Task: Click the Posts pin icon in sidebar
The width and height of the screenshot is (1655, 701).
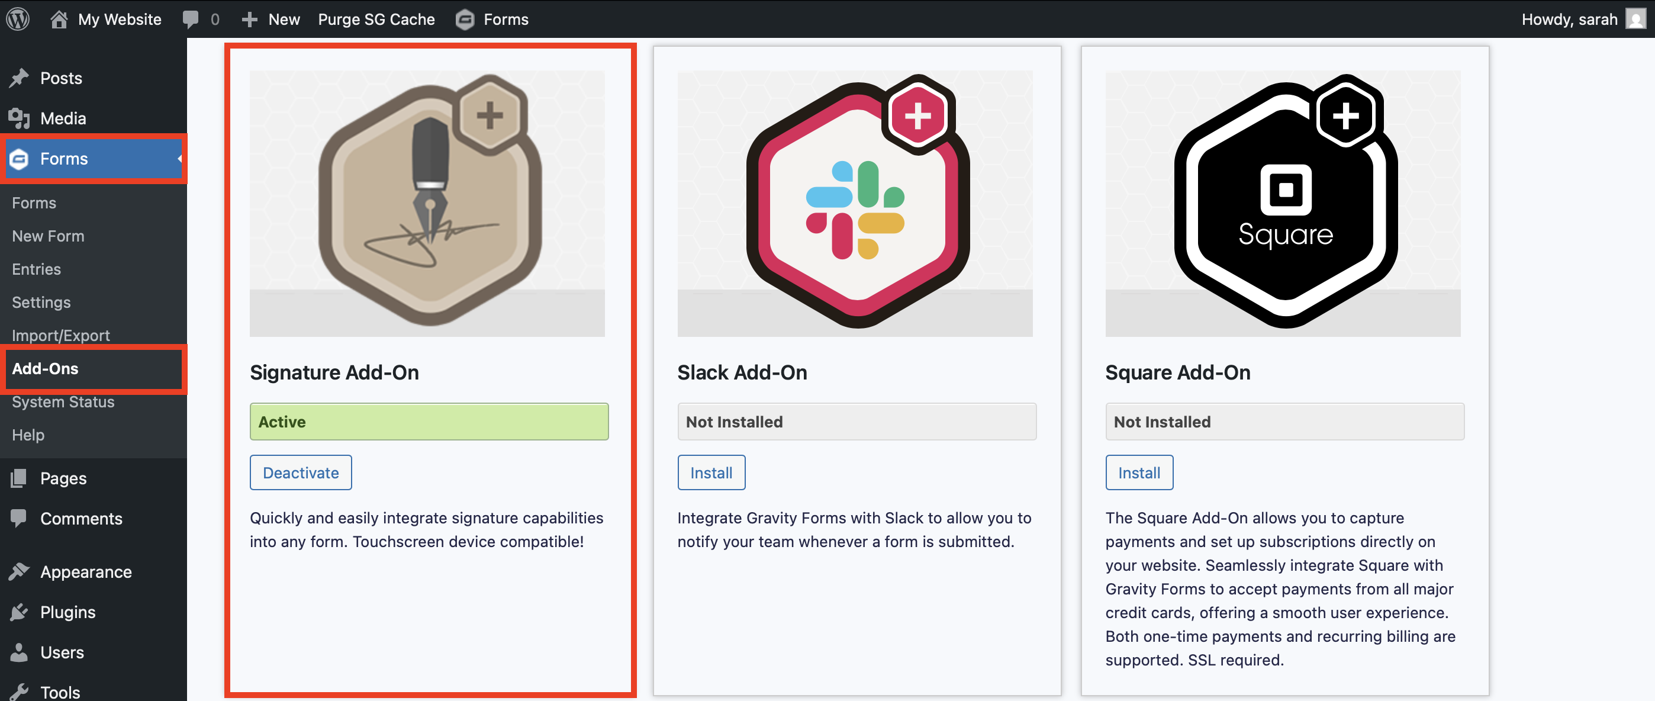Action: (x=20, y=78)
